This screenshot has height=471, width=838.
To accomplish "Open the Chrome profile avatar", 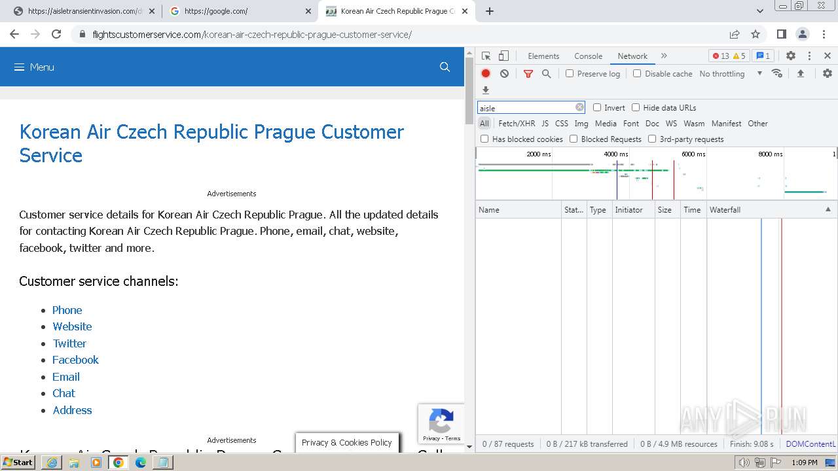I will pyautogui.click(x=802, y=34).
